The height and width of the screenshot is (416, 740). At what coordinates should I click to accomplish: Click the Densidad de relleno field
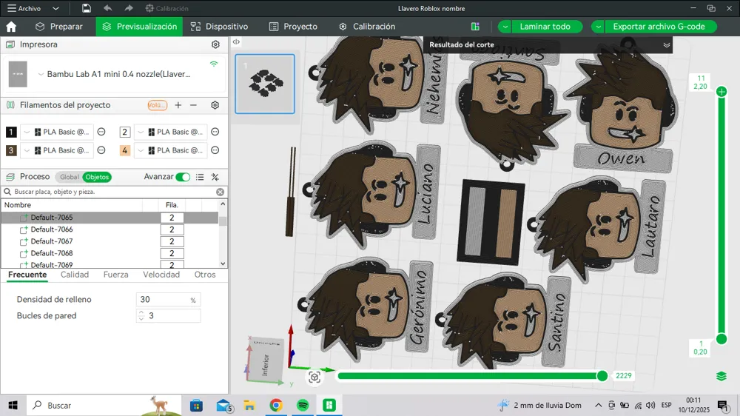pos(169,299)
